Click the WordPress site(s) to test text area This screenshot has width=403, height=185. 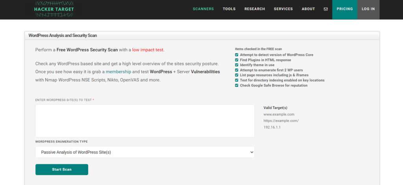145,121
